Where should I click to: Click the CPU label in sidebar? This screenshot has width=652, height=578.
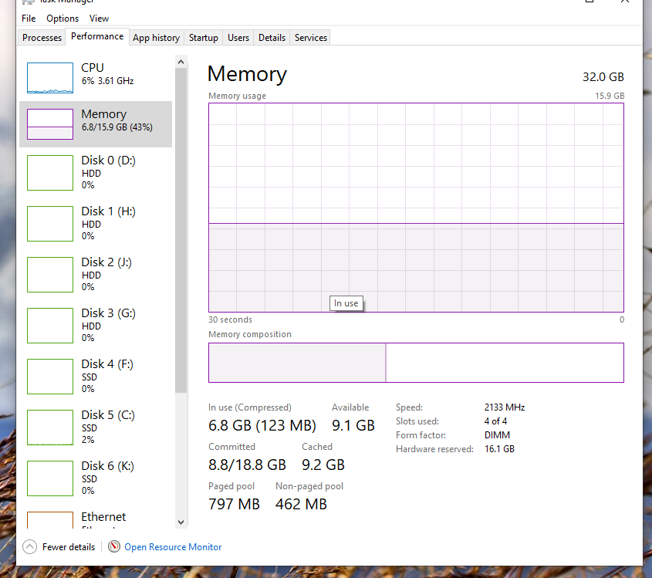(x=93, y=67)
